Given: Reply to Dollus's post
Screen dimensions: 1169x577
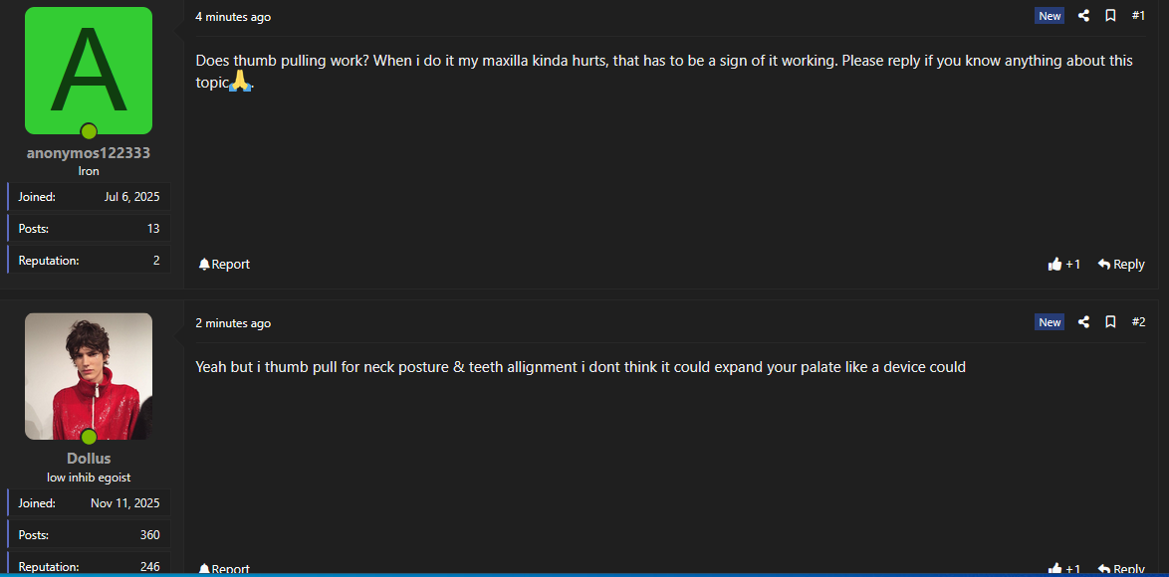Looking at the screenshot, I should pos(1121,569).
